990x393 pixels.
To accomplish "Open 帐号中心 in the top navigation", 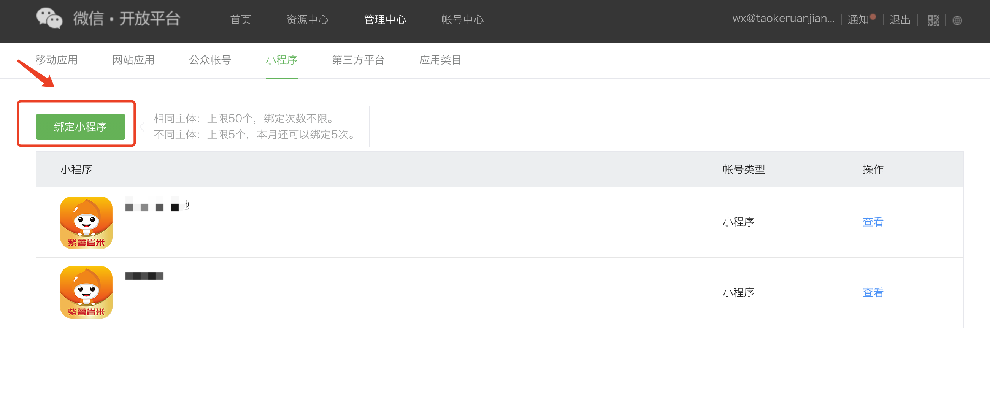I will (462, 20).
